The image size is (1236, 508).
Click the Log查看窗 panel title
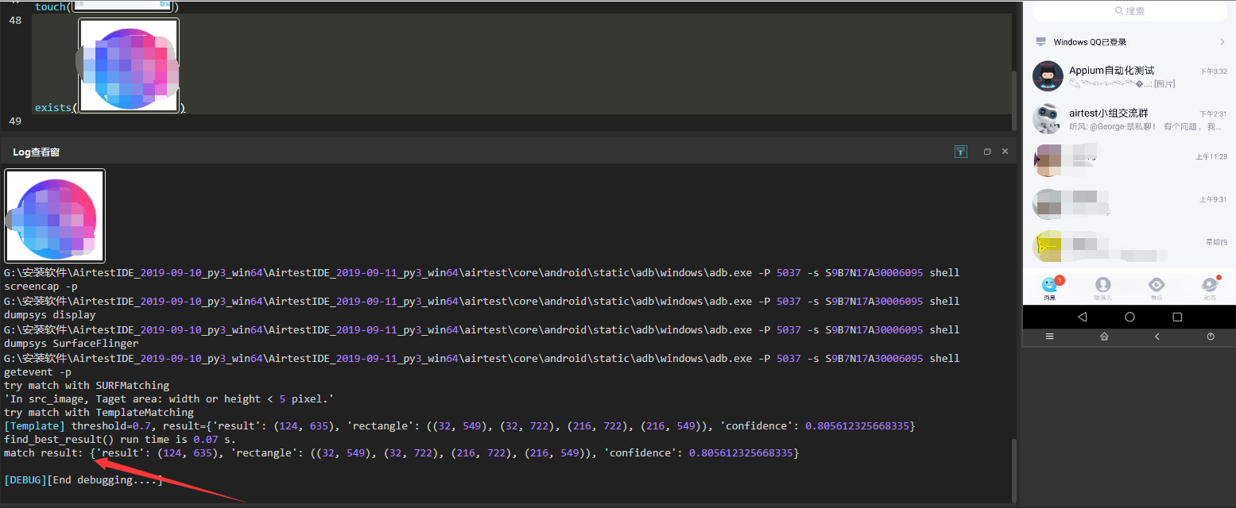pyautogui.click(x=36, y=152)
